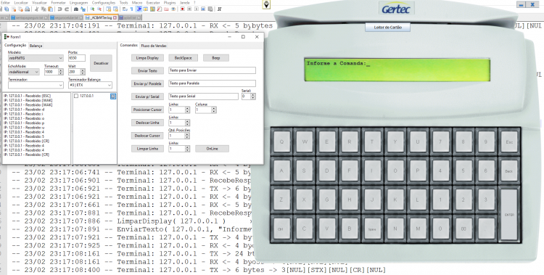544x275 pixels.
Task: Click the BackSpace button in Form1
Action: tap(183, 58)
